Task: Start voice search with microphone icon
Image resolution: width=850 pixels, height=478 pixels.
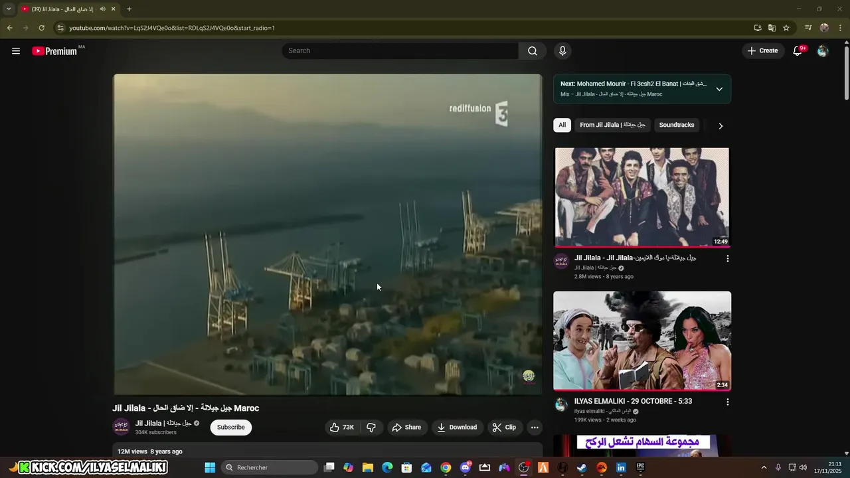Action: point(562,51)
